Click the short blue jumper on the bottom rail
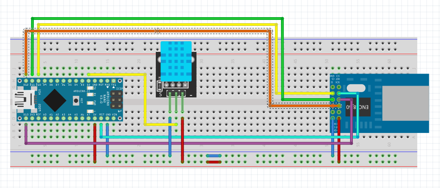Screen dimensions: 440x188 pyautogui.click(x=213, y=156)
